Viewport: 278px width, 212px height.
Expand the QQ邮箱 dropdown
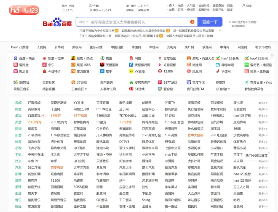[229, 89]
